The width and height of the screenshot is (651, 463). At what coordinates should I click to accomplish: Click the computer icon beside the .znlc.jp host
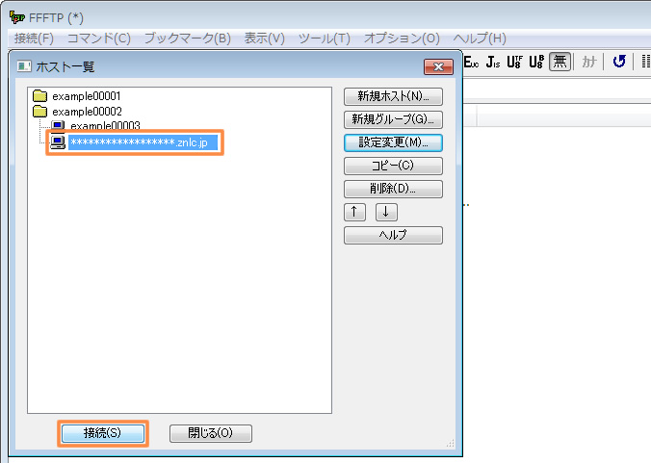point(58,142)
